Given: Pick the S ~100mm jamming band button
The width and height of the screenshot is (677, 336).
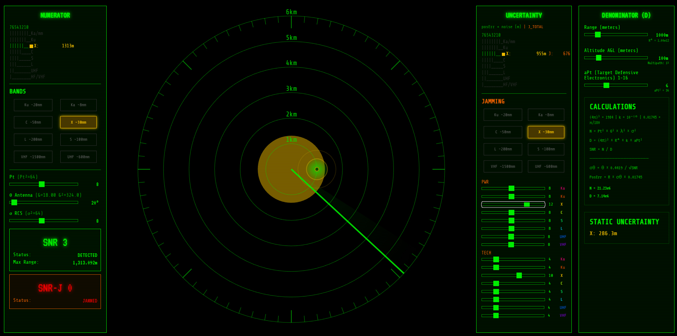Looking at the screenshot, I should click(x=546, y=149).
